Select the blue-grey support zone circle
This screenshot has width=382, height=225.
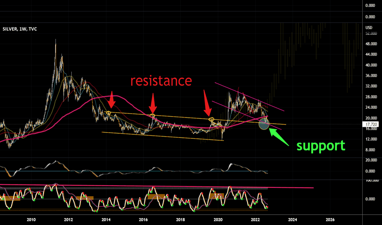[x=264, y=124]
